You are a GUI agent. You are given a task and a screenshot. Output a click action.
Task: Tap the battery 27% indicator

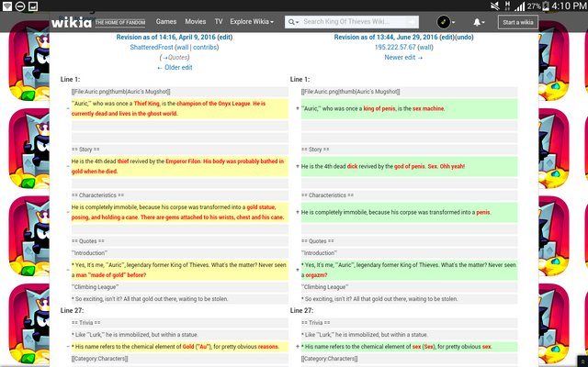pos(537,6)
